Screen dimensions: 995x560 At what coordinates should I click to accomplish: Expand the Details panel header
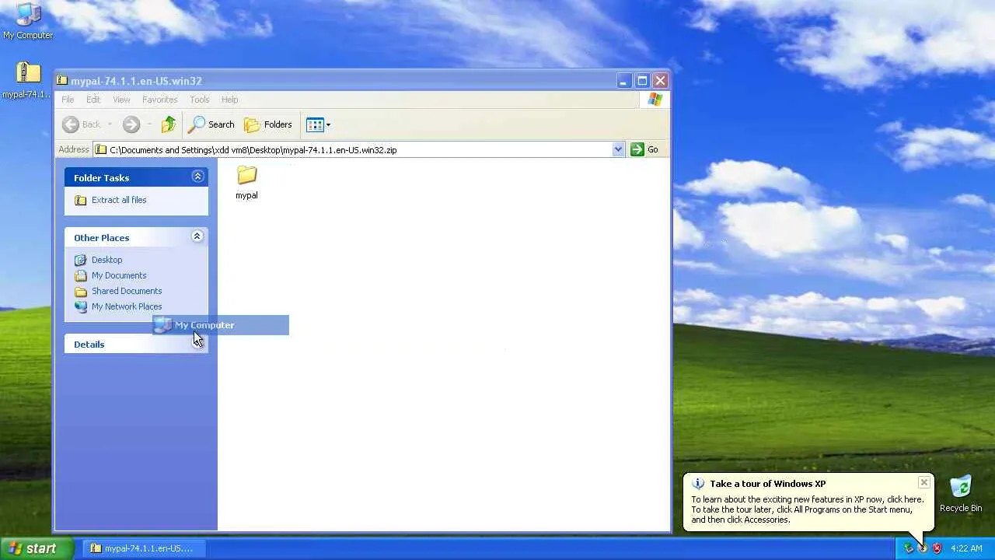136,344
